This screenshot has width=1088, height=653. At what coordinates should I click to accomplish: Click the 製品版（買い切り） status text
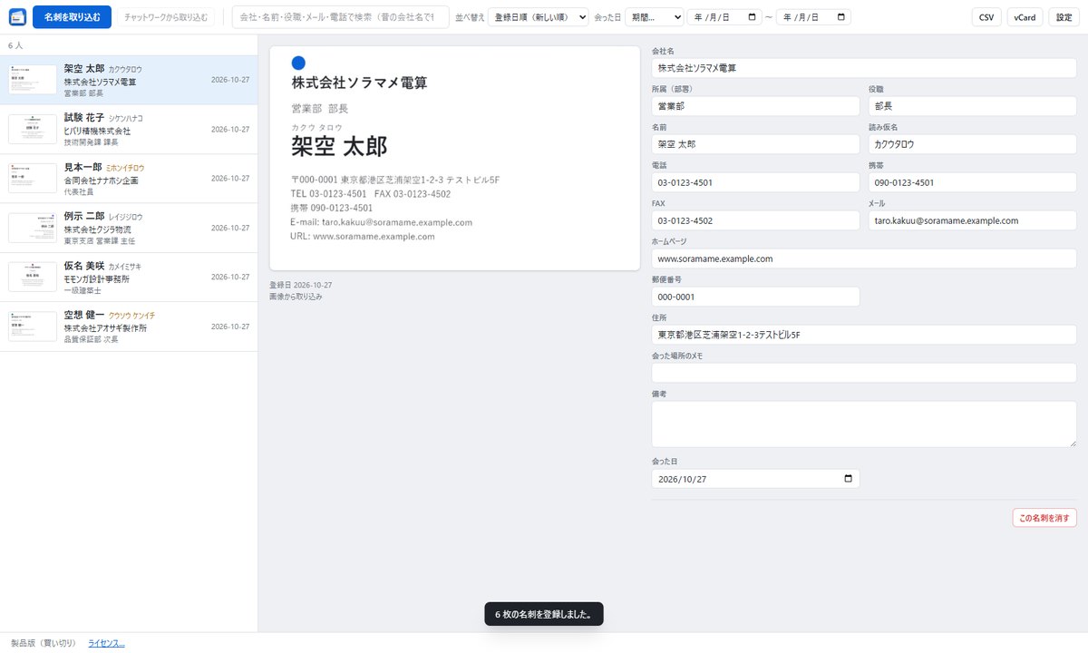[44, 643]
